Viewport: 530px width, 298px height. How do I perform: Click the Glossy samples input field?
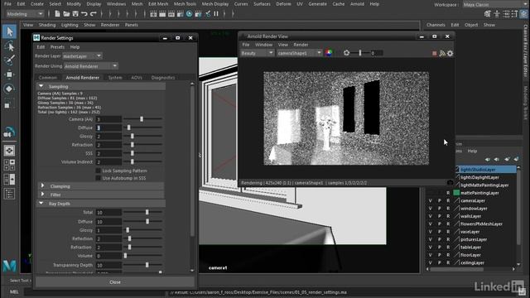(108, 137)
